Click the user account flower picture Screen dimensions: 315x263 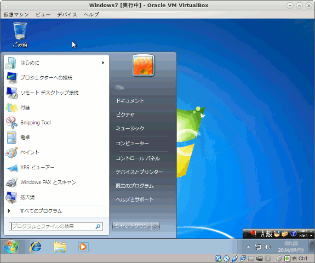click(x=143, y=66)
